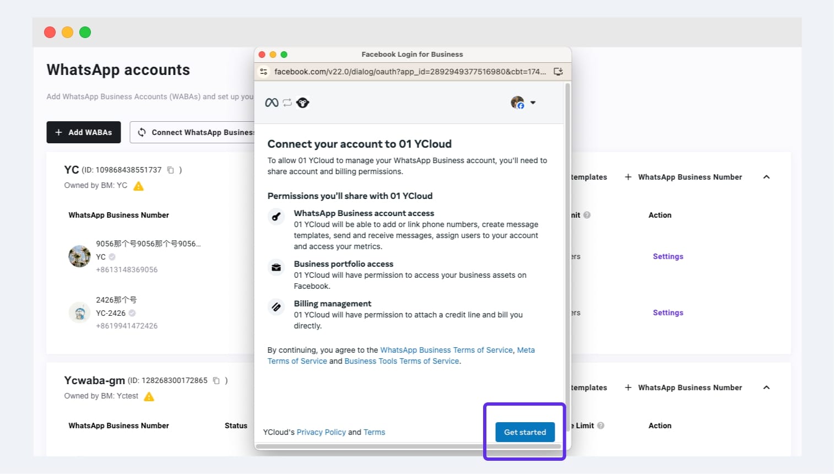834x474 pixels.
Task: Open the Add WABAs button
Action: click(x=84, y=132)
